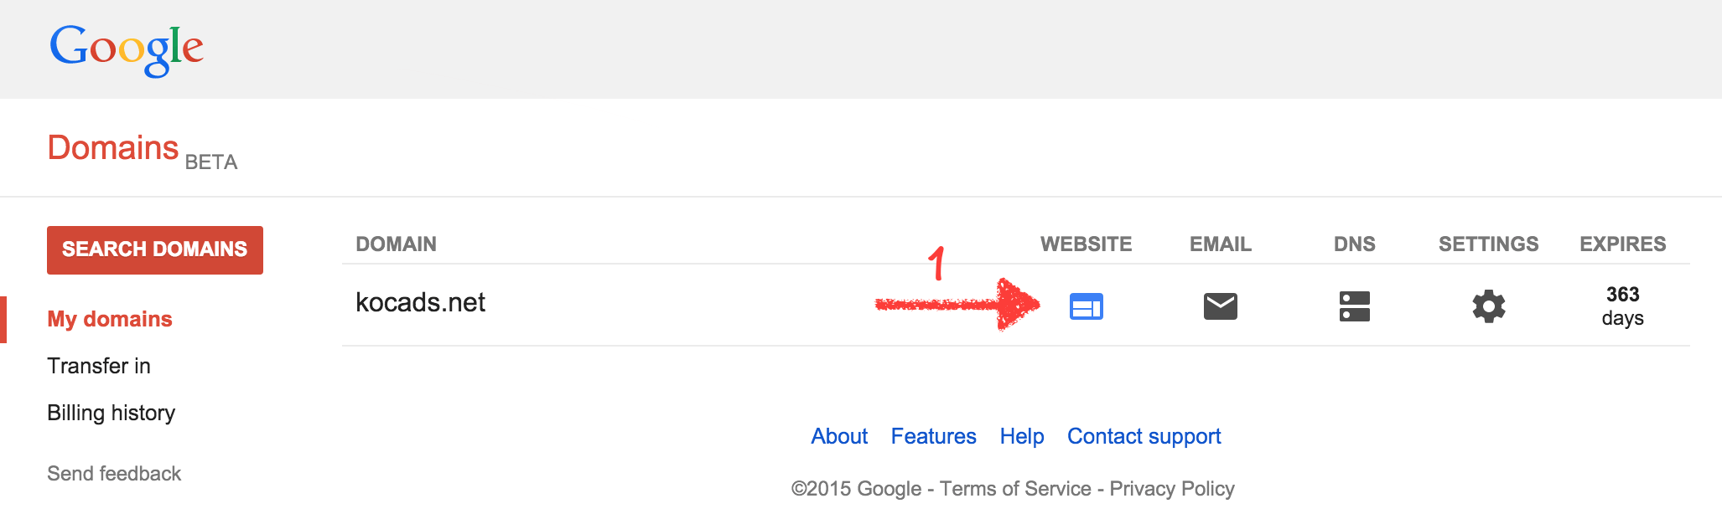This screenshot has width=1722, height=519.
Task: Click the Google logo
Action: 127,50
